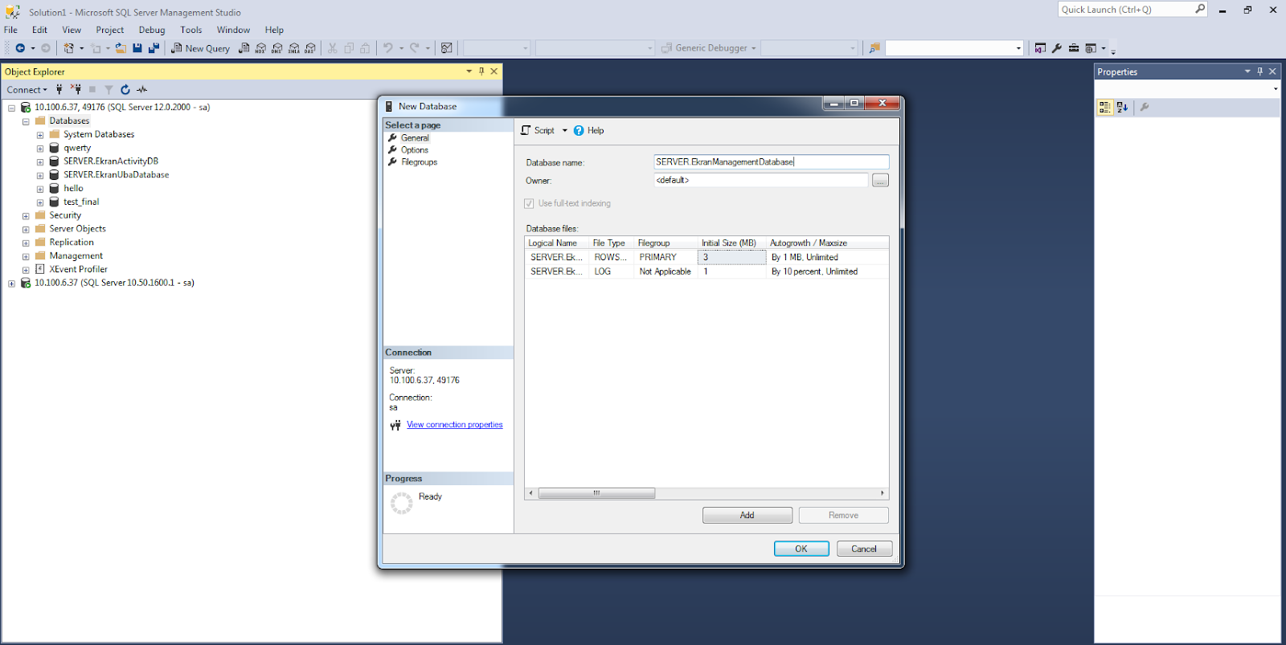Select the Initial Size cell containing 3

[x=731, y=257]
